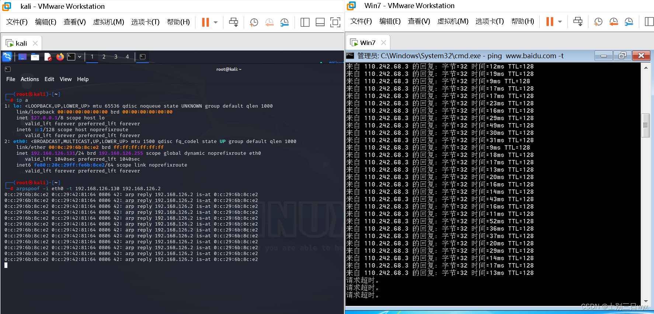Launch Firefox from Kali panel
The image size is (654, 314).
coord(60,57)
